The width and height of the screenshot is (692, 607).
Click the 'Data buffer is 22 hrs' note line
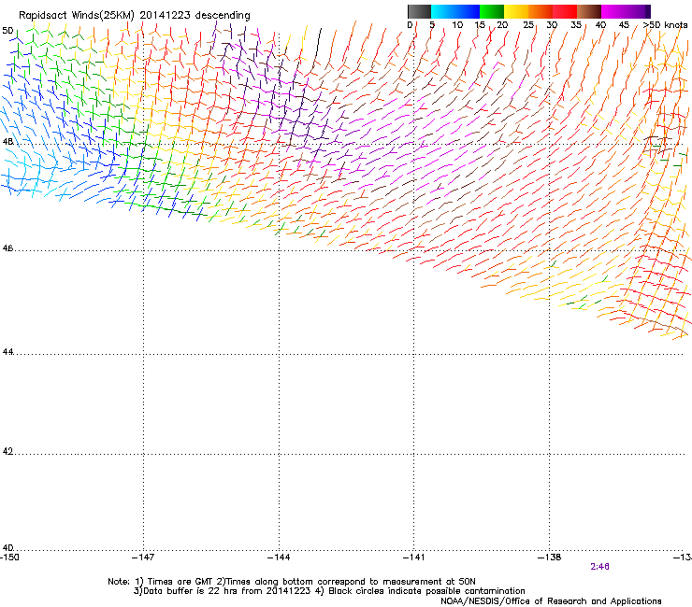(x=329, y=591)
